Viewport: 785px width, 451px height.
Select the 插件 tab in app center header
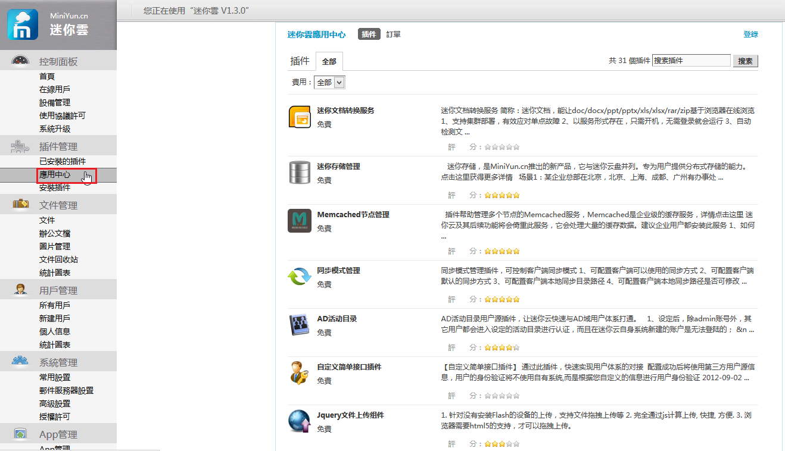click(369, 35)
